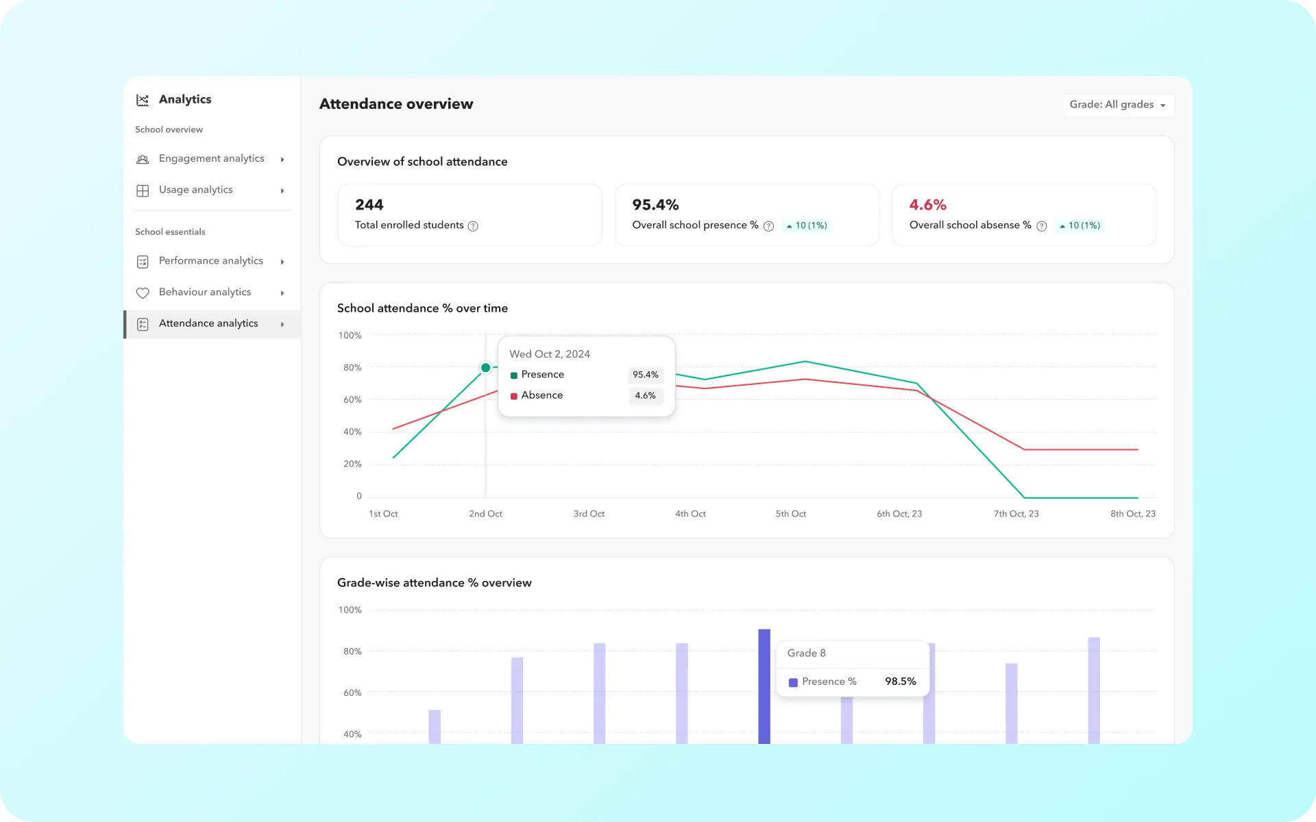Open Behaviour analytics menu item
The height and width of the screenshot is (822, 1316).
[212, 292]
